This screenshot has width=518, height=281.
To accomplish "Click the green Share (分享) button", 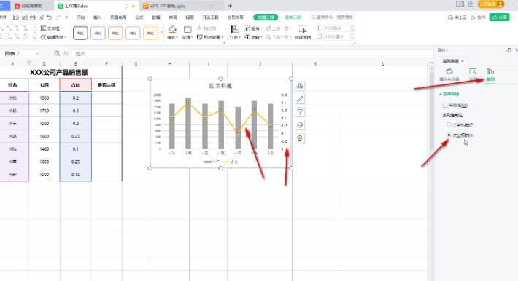I will (499, 17).
